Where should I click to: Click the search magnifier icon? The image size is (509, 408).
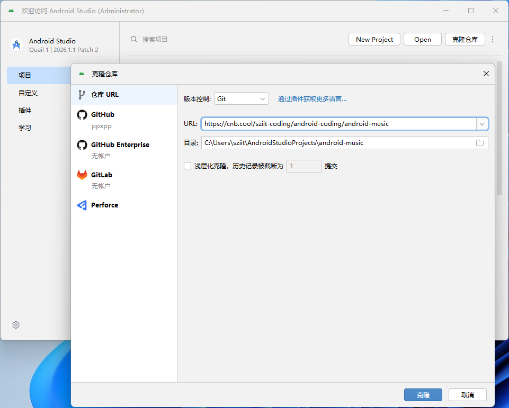[x=134, y=39]
